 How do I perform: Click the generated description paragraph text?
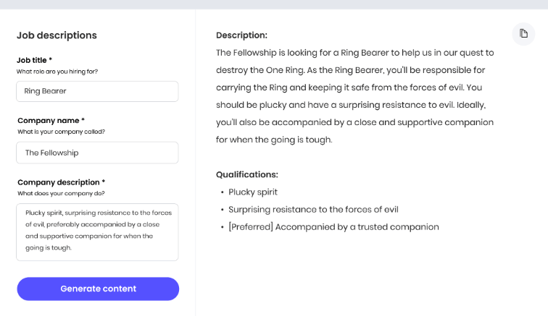(354, 96)
